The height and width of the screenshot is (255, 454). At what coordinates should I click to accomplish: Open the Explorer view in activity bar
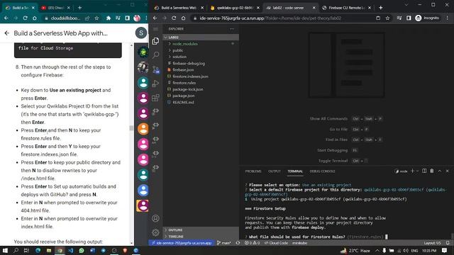coord(155,41)
